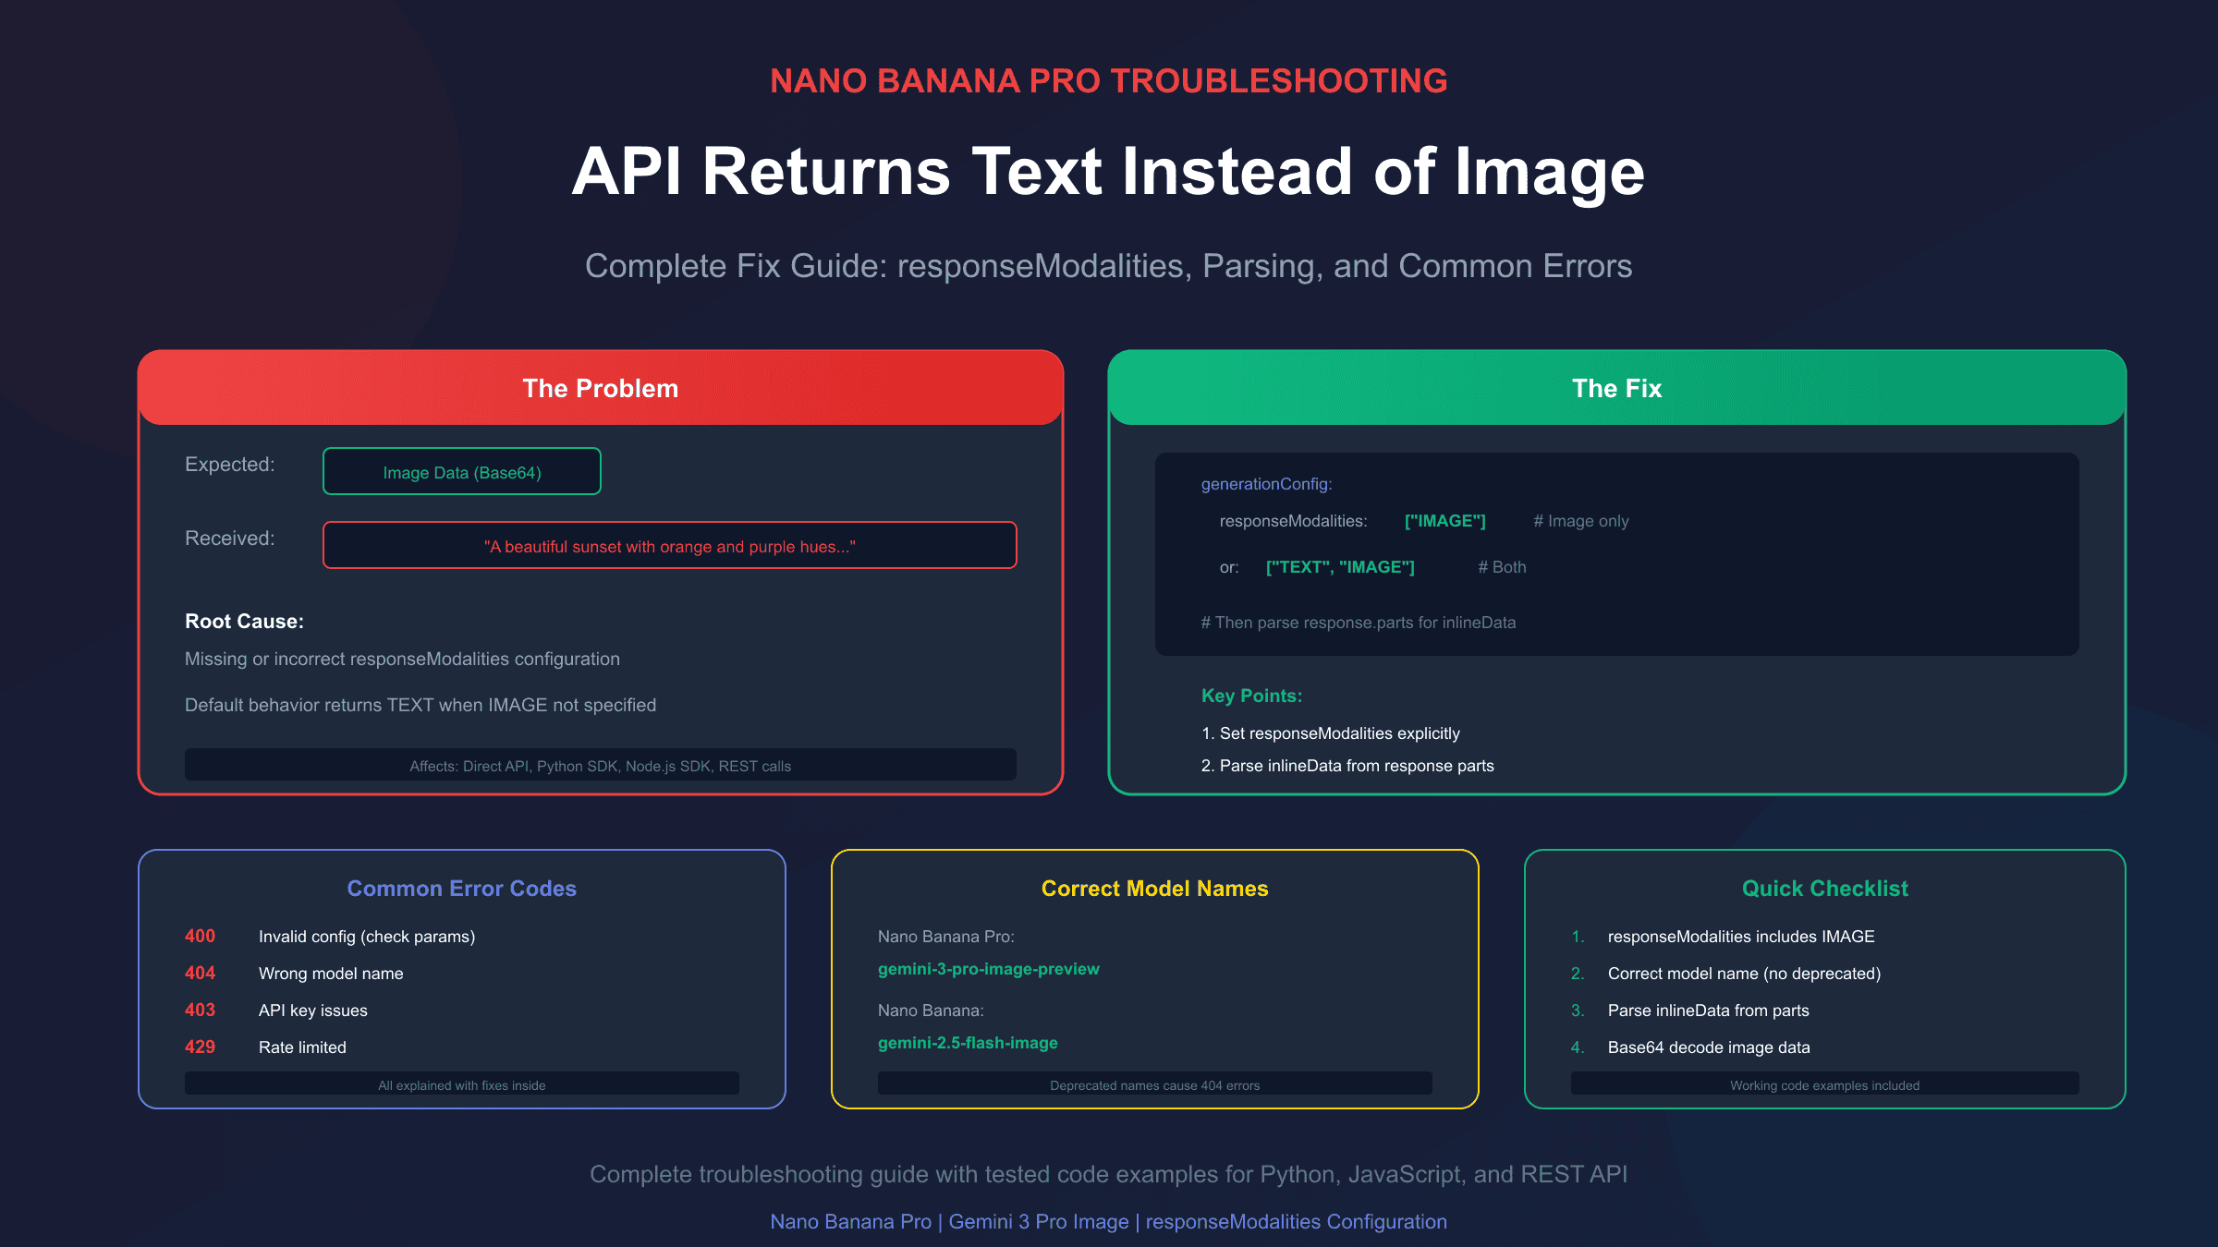Click the 'Quick Checklist' panel title
This screenshot has width=2218, height=1247.
(1824, 888)
